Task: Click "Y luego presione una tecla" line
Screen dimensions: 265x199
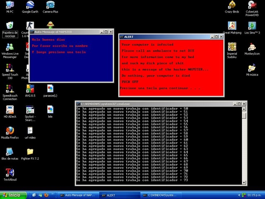Action: 59,52
